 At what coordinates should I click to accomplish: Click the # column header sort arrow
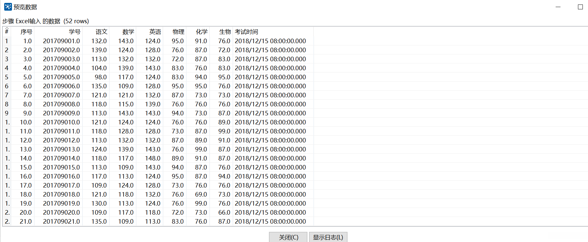7,29
